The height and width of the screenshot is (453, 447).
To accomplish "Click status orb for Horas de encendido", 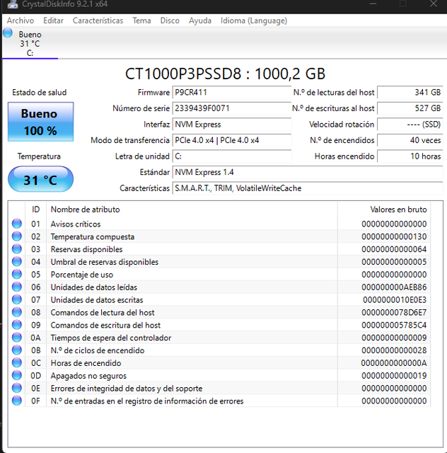I will tap(17, 362).
